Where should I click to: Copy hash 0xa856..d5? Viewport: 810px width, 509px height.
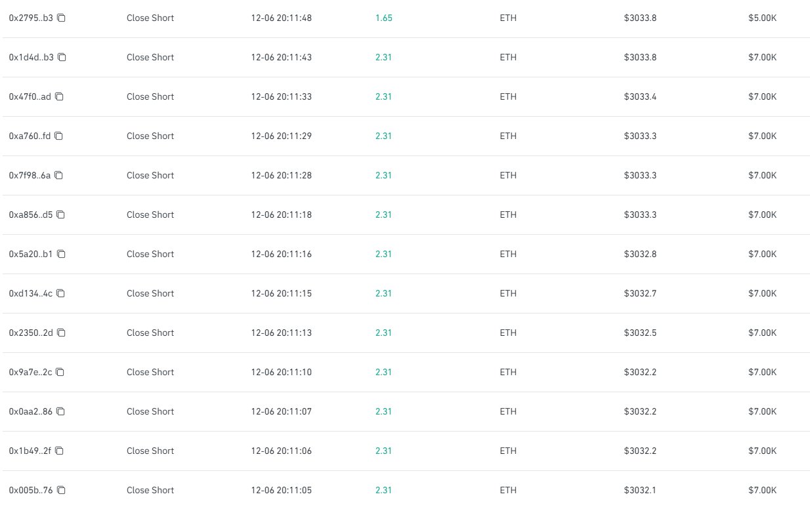(60, 214)
